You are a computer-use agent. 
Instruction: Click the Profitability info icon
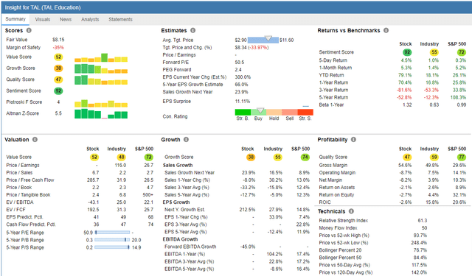coord(354,140)
